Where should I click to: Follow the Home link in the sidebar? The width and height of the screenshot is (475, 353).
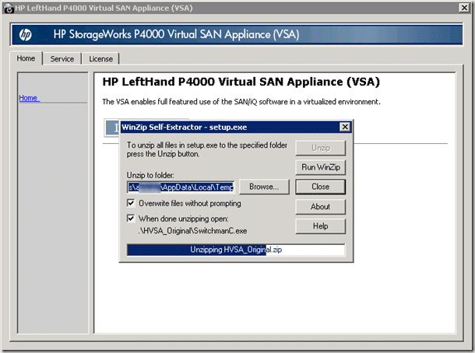29,98
